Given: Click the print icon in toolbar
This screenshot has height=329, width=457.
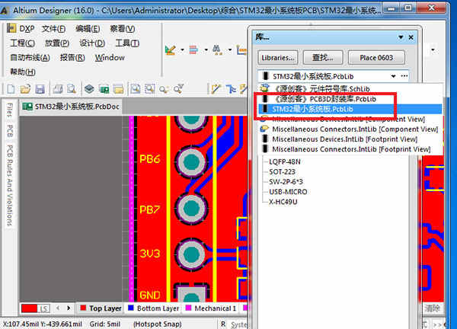Looking at the screenshot, I should tap(57, 88).
